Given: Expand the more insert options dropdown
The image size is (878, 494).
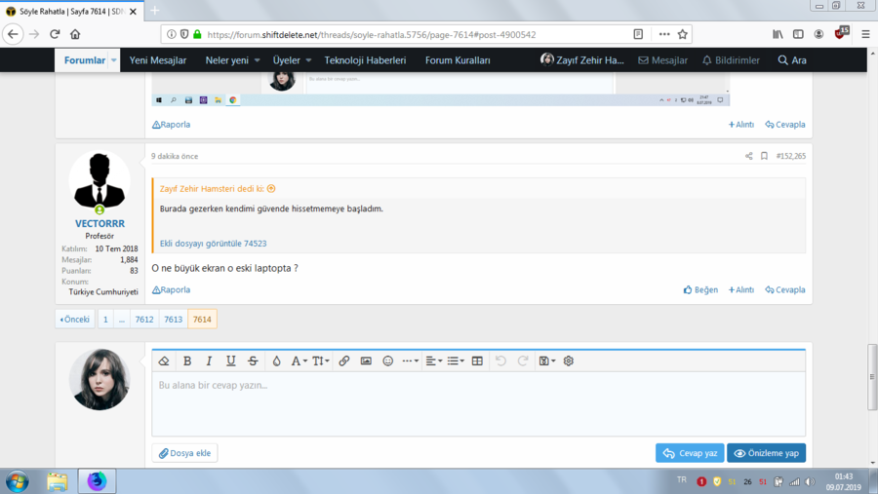Looking at the screenshot, I should (410, 361).
